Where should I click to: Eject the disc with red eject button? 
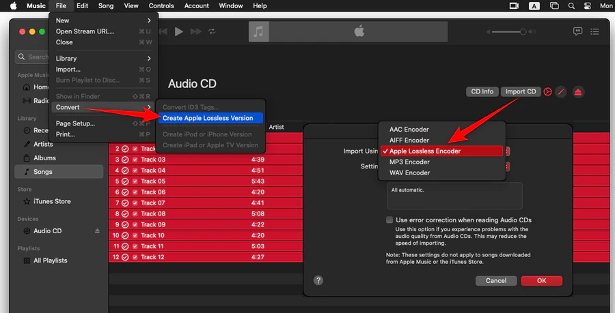pyautogui.click(x=577, y=92)
